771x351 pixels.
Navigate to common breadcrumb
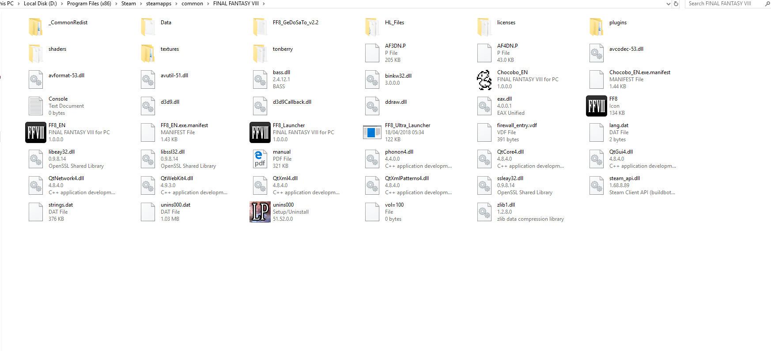point(192,4)
